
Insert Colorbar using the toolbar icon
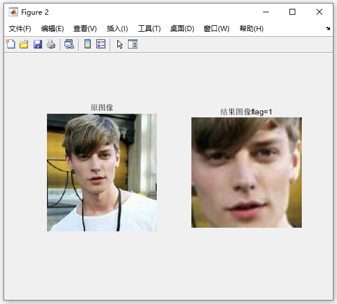click(87, 44)
